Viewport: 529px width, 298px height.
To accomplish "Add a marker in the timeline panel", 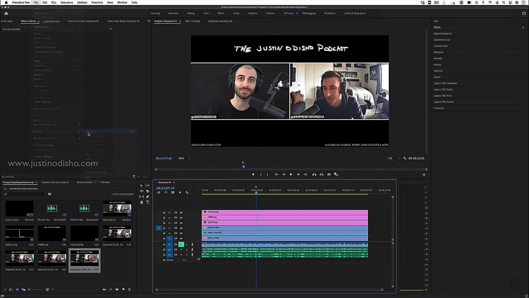I will (180, 192).
